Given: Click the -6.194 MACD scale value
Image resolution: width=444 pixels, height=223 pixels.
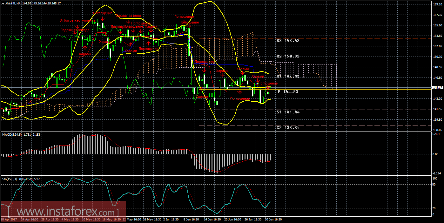Looking at the screenshot, I should (x=437, y=173).
